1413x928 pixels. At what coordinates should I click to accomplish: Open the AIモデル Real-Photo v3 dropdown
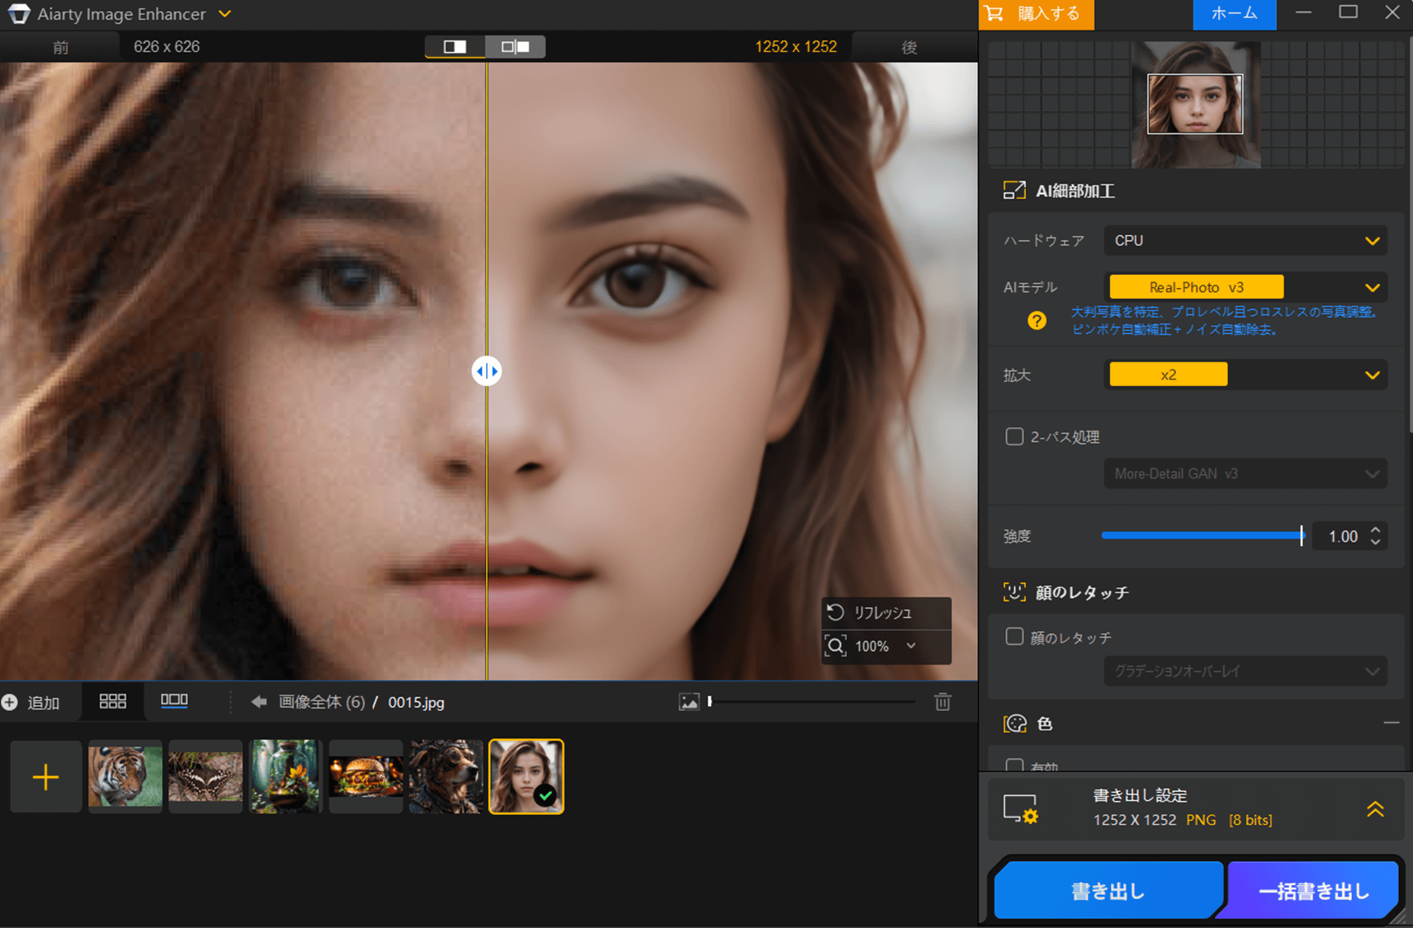(x=1245, y=287)
